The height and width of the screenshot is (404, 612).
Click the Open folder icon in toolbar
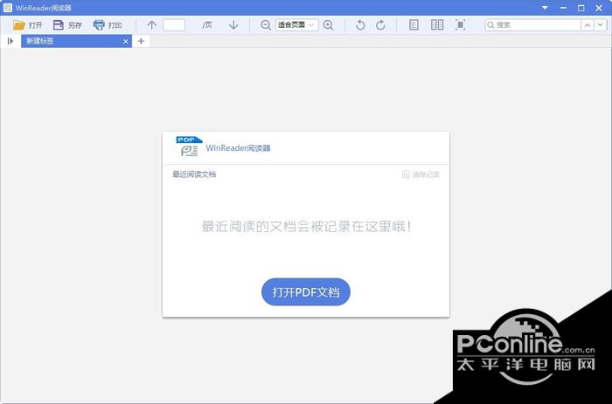[18, 25]
